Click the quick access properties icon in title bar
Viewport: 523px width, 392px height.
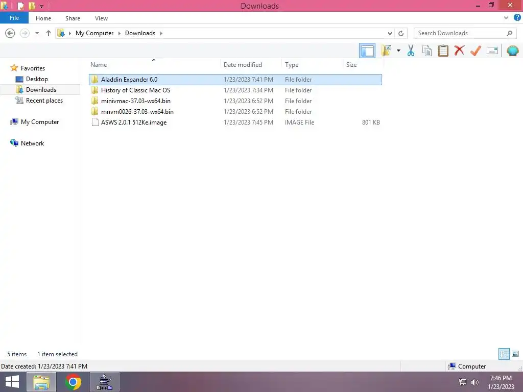[x=20, y=6]
